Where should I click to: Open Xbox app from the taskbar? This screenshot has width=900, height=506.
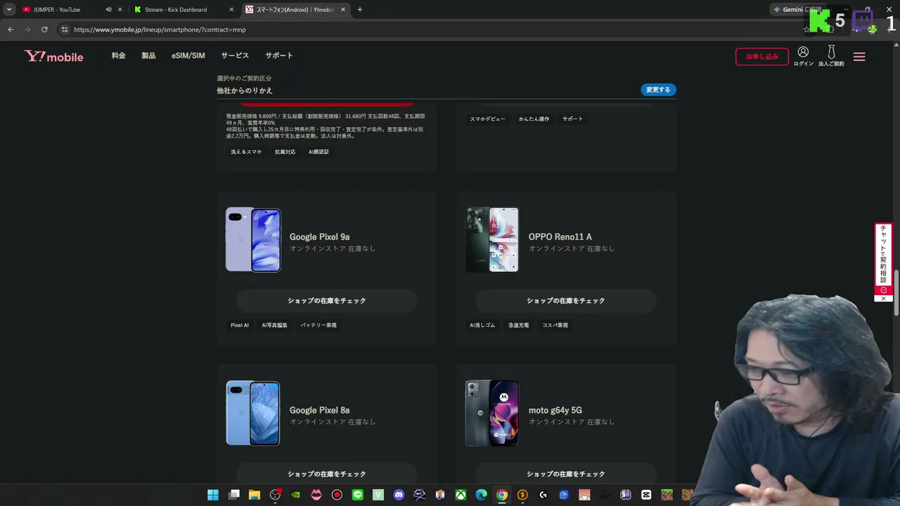point(461,495)
